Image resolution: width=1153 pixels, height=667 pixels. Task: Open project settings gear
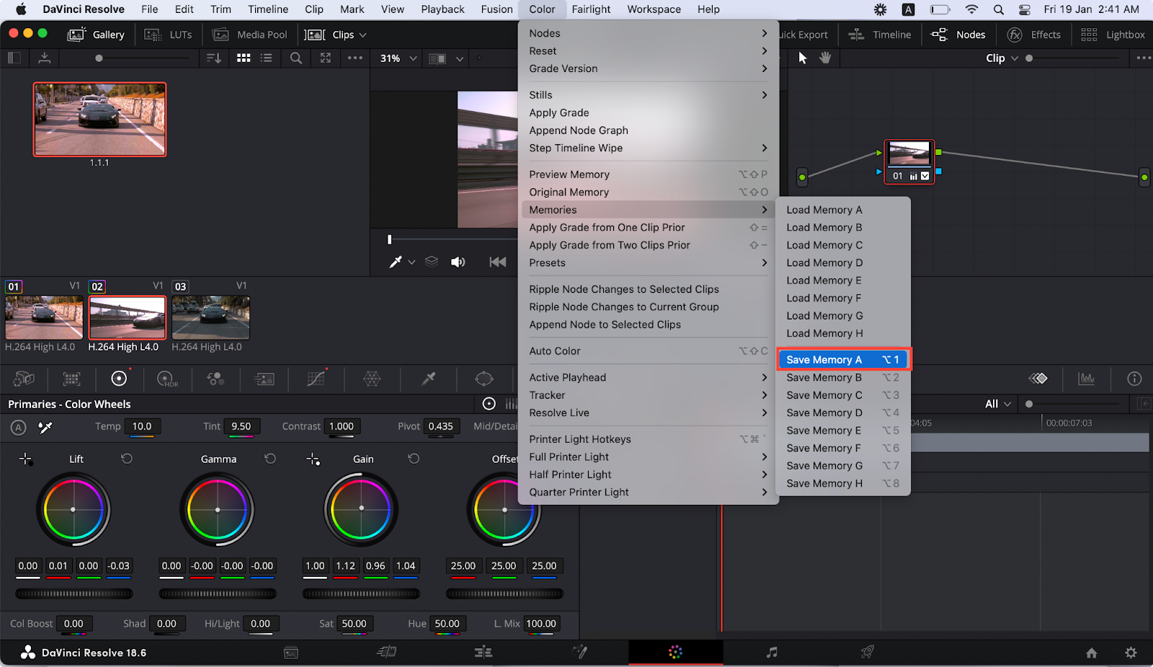[1131, 653]
